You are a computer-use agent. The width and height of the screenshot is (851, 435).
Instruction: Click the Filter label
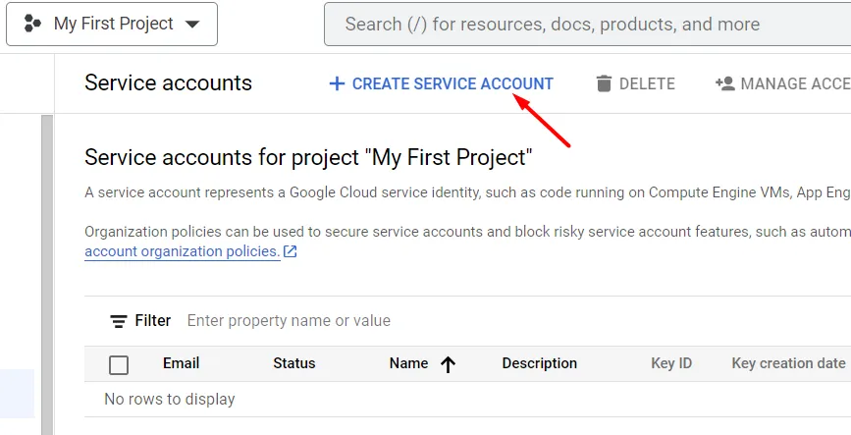tap(153, 320)
